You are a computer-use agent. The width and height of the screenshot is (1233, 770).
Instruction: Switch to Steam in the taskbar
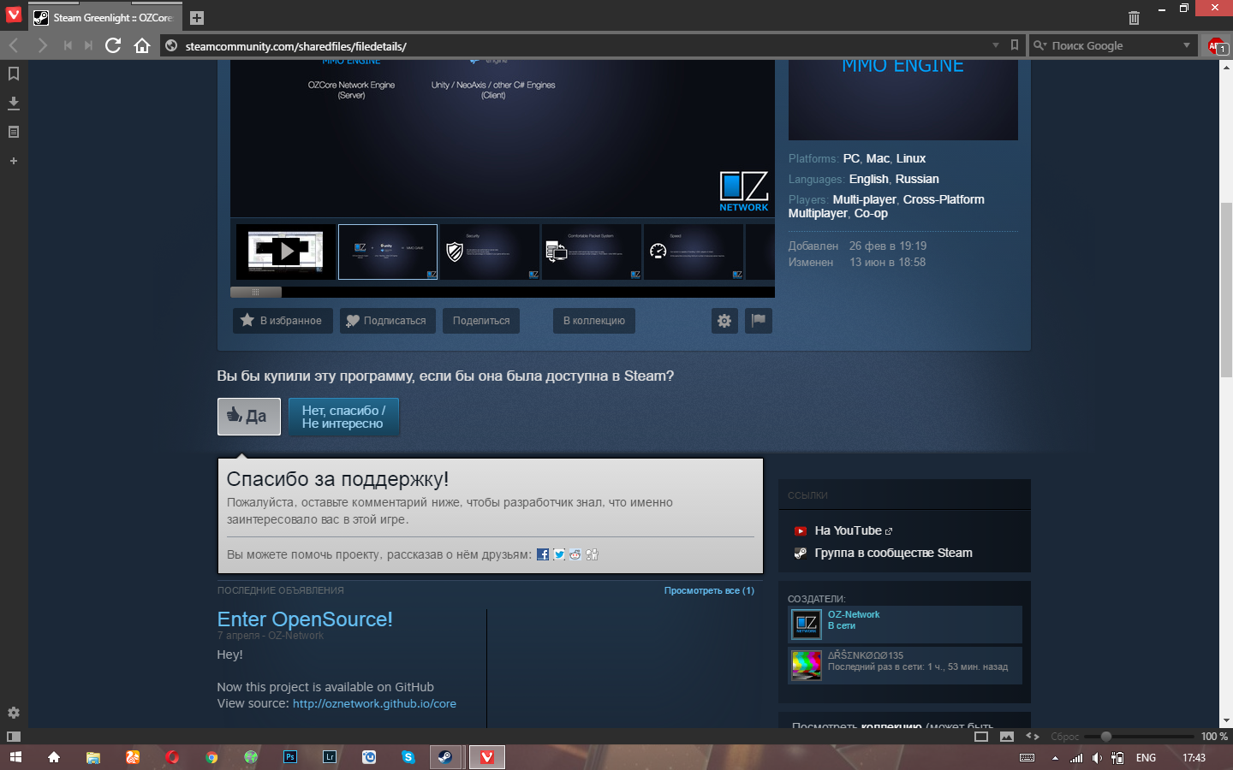(446, 757)
